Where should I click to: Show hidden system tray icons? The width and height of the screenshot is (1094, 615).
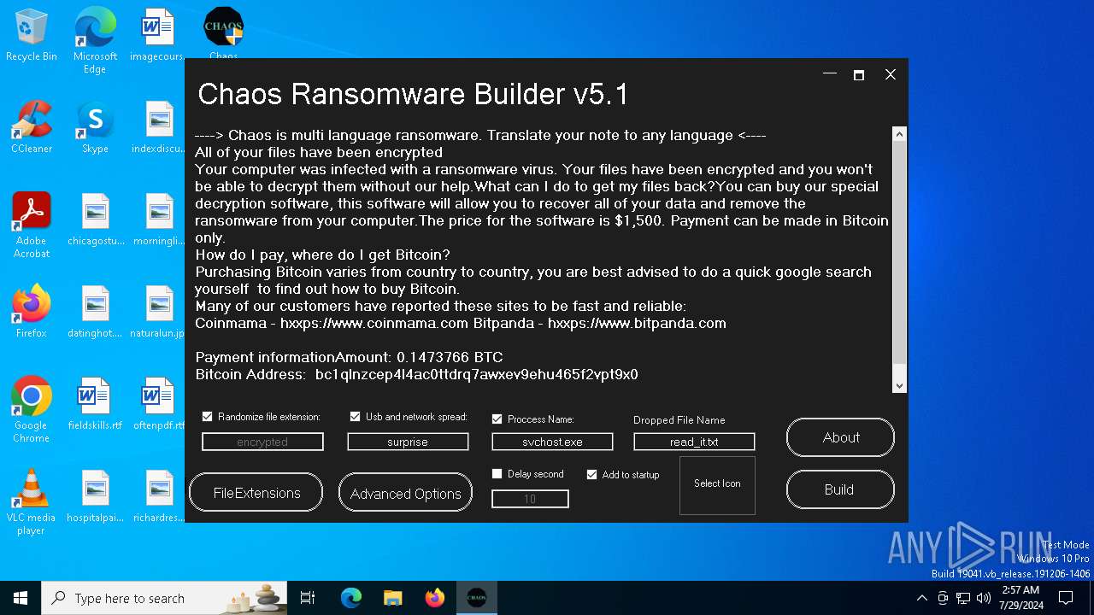tap(921, 598)
